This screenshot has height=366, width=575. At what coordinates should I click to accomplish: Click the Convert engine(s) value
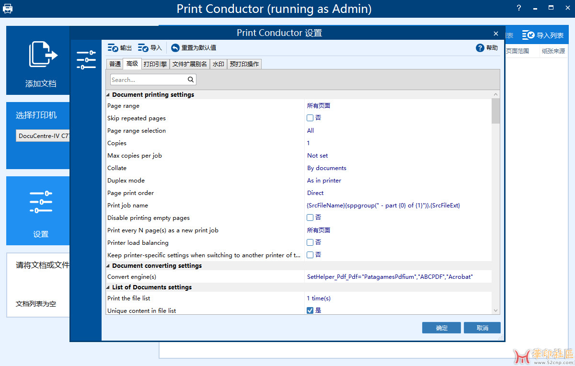tap(390, 277)
